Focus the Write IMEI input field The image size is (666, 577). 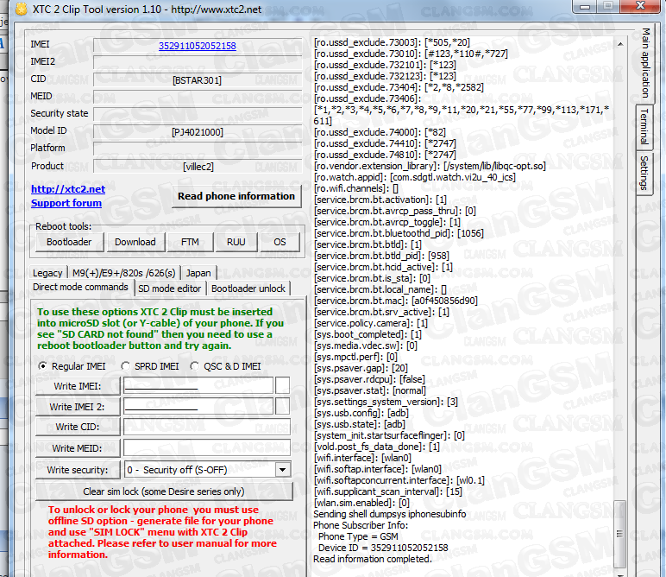click(x=198, y=385)
